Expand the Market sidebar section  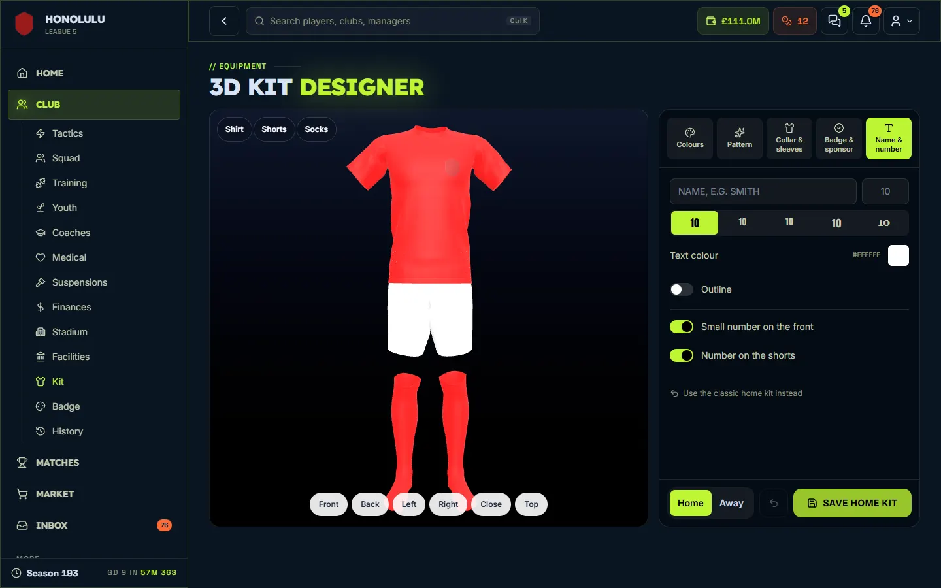[x=94, y=494]
